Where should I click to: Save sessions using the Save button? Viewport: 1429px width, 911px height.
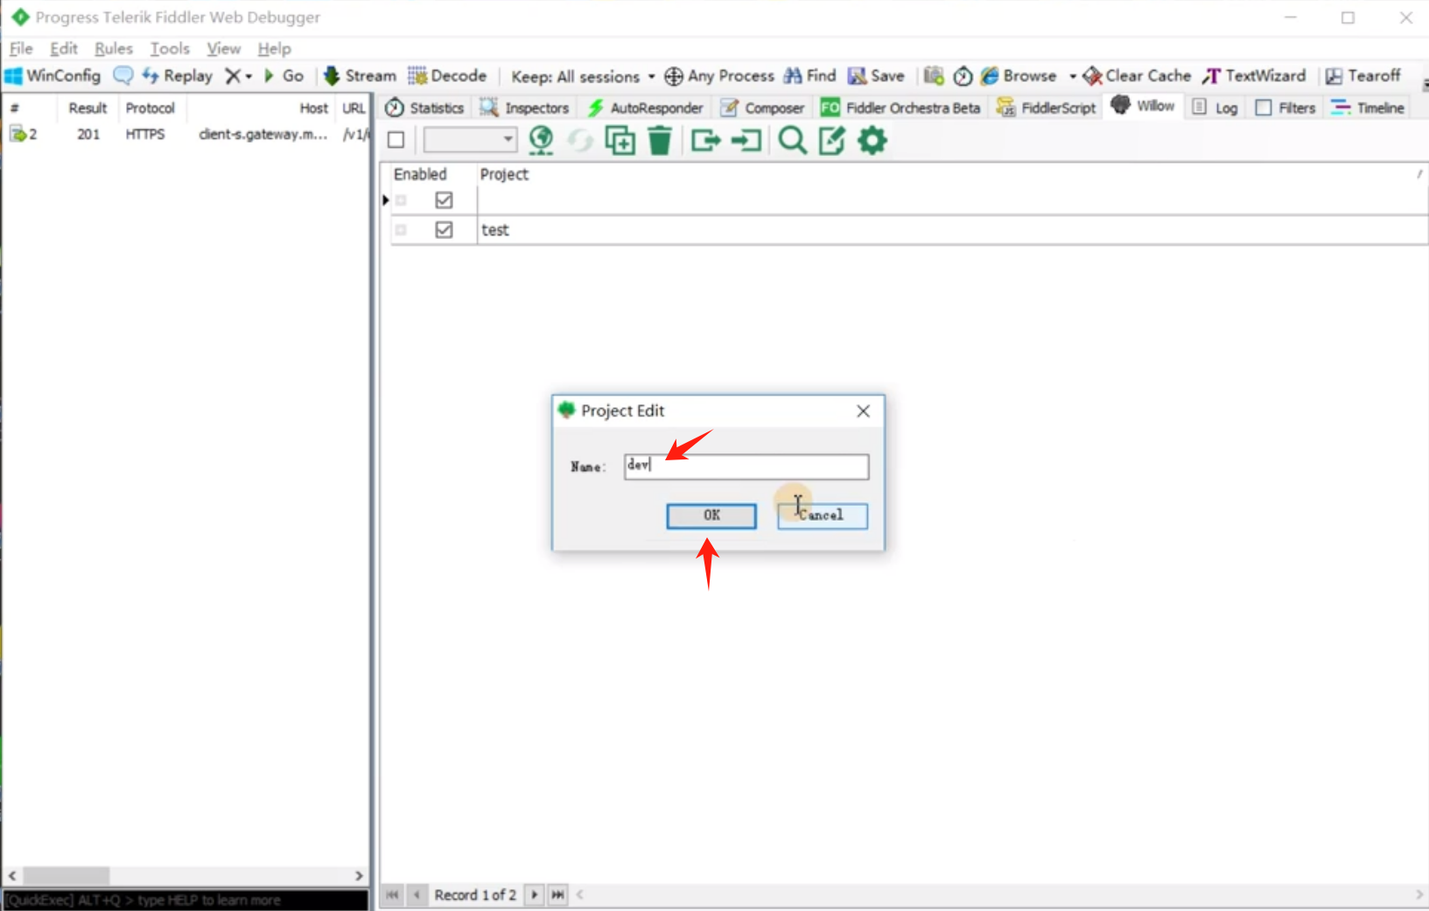tap(876, 76)
